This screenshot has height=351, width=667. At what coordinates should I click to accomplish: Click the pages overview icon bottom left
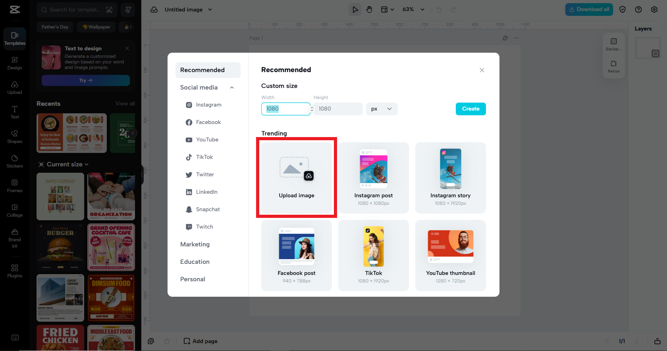click(x=151, y=341)
